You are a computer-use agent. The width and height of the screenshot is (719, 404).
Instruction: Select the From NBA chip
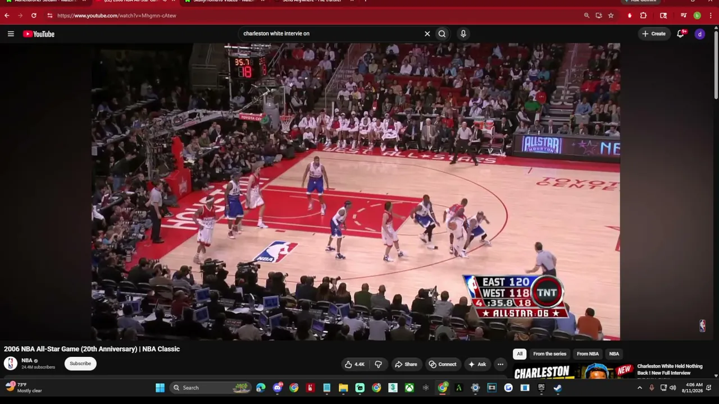[588, 354]
